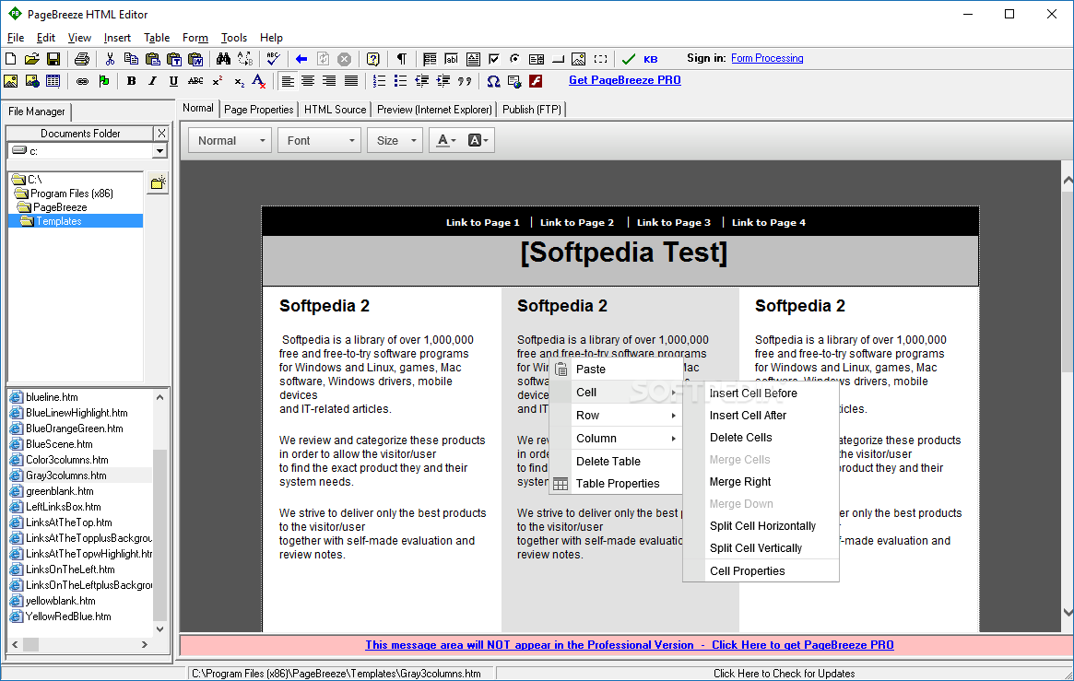
Task: Insert a form checkbox with the checkmark box icon
Action: pyautogui.click(x=493, y=59)
